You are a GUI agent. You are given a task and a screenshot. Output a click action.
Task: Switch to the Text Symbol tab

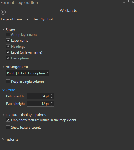pyautogui.click(x=43, y=19)
